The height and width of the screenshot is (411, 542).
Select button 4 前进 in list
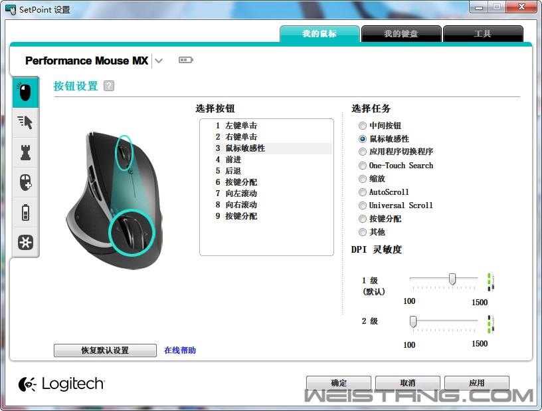click(x=273, y=160)
